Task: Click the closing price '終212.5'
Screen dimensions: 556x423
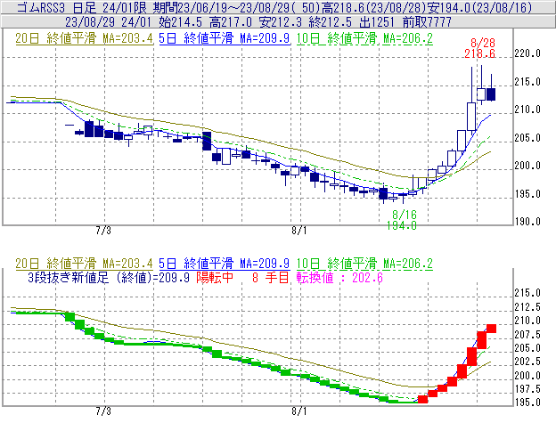Action: [x=330, y=22]
